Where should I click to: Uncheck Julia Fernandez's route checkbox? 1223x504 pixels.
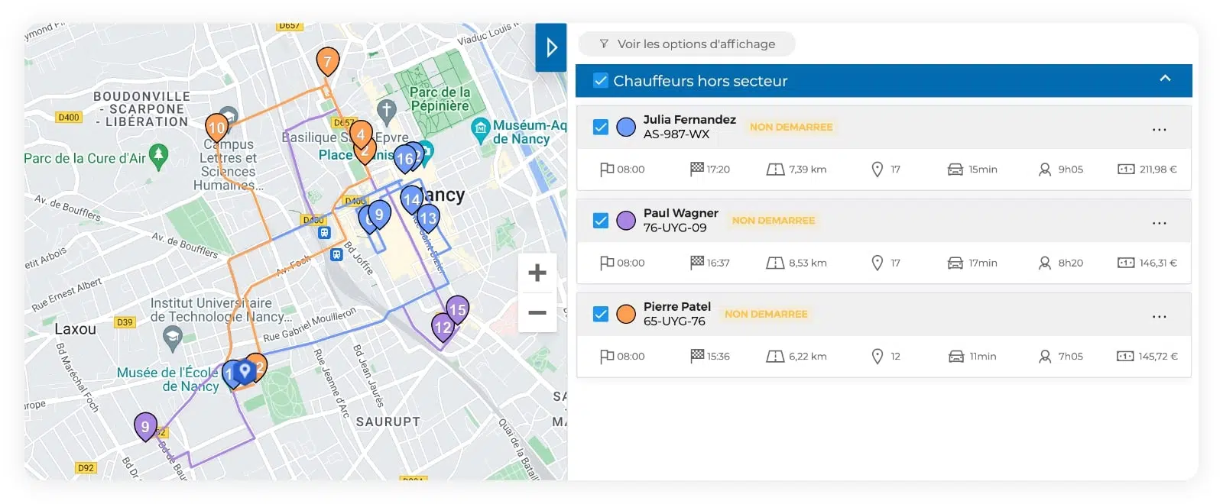click(601, 127)
